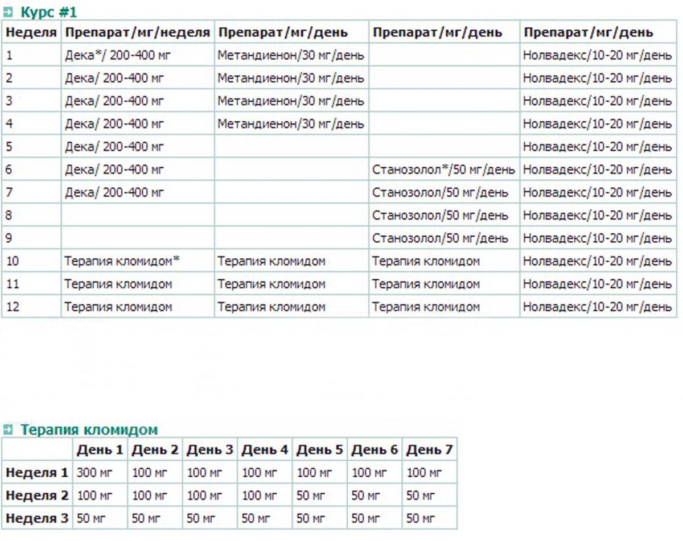Select the Терапия кломидом section heading
Screen dimensions: 683x541
coord(89,430)
